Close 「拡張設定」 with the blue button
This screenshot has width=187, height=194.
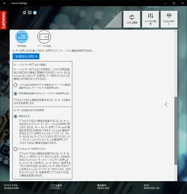coord(26,56)
